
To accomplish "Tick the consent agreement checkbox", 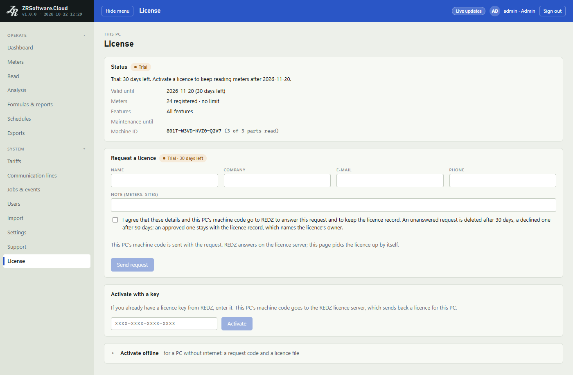I will (115, 220).
